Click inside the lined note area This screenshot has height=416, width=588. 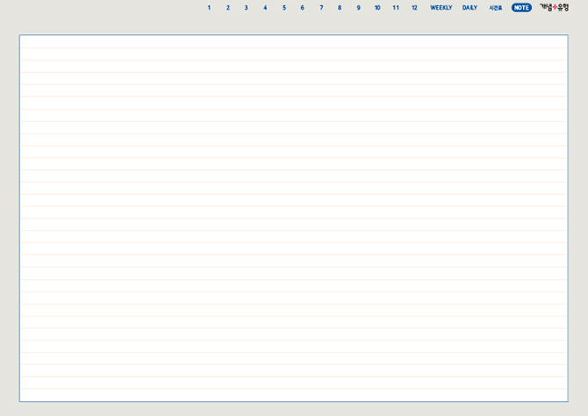click(x=294, y=219)
